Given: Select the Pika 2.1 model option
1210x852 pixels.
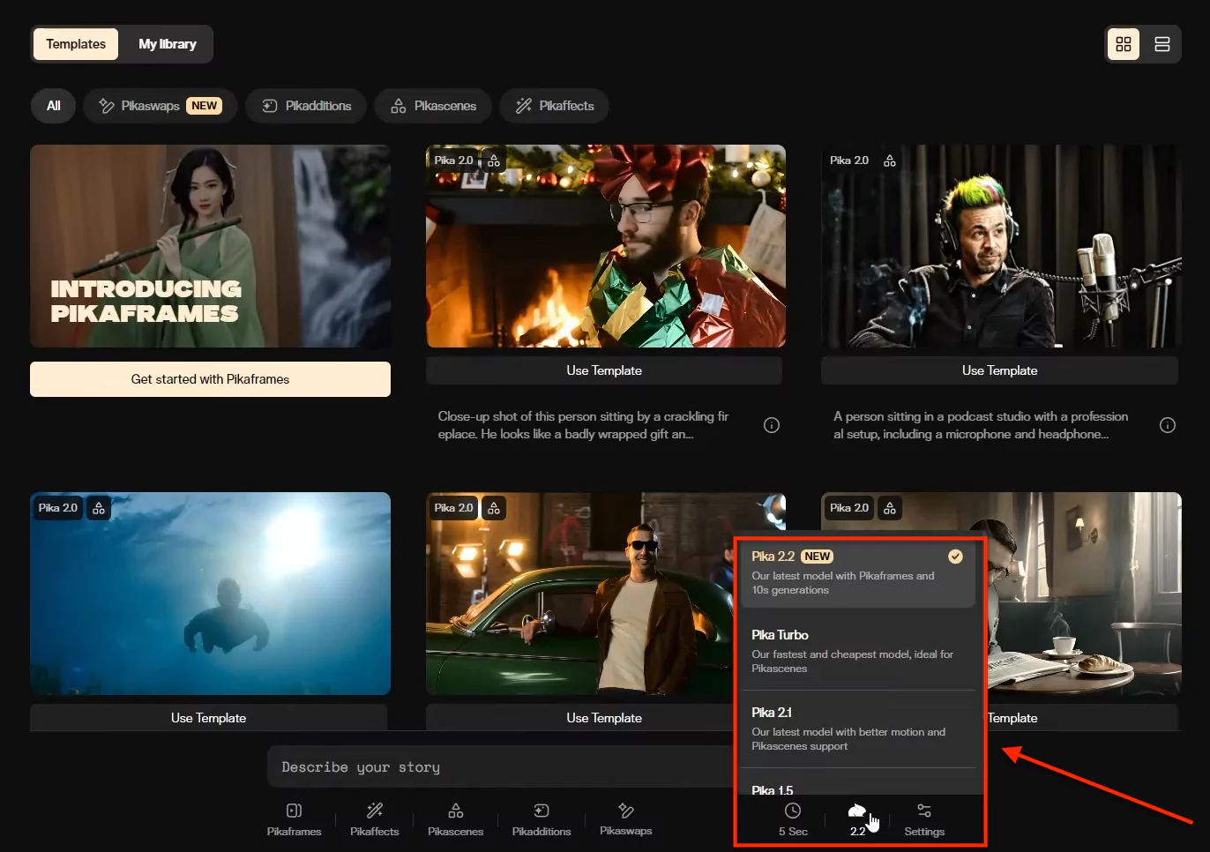Looking at the screenshot, I should coord(858,729).
